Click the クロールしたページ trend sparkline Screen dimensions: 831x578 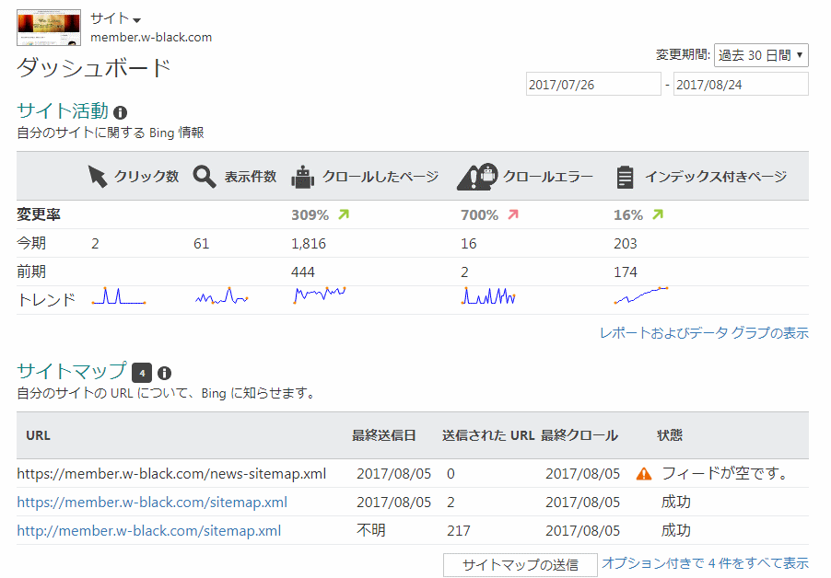[x=319, y=295]
